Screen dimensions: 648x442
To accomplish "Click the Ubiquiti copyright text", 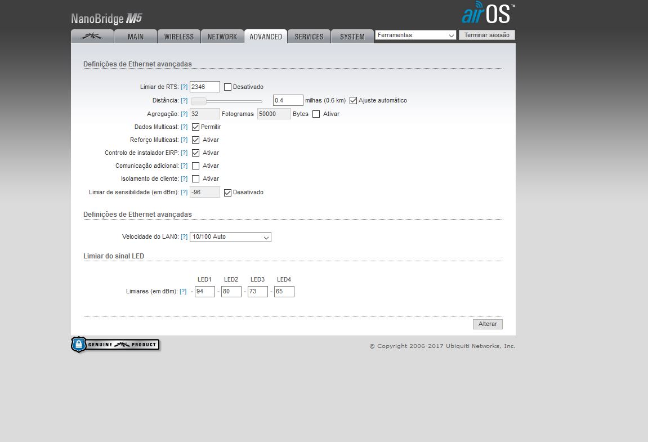I will (442, 346).
